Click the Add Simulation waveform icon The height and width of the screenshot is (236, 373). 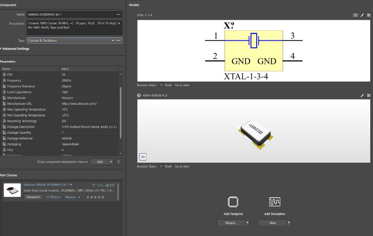click(x=275, y=202)
